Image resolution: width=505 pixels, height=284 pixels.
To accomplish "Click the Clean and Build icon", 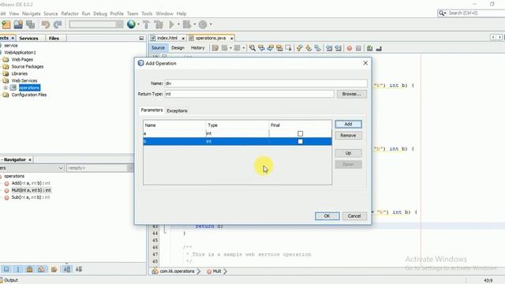I will pos(159,24).
